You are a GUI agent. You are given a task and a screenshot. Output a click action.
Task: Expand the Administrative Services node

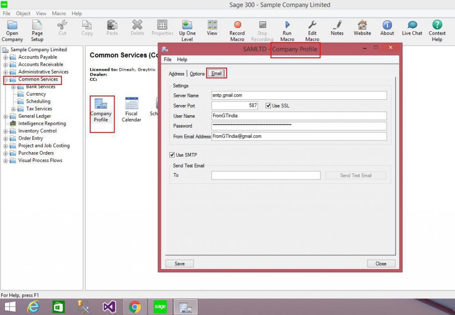pyautogui.click(x=5, y=72)
